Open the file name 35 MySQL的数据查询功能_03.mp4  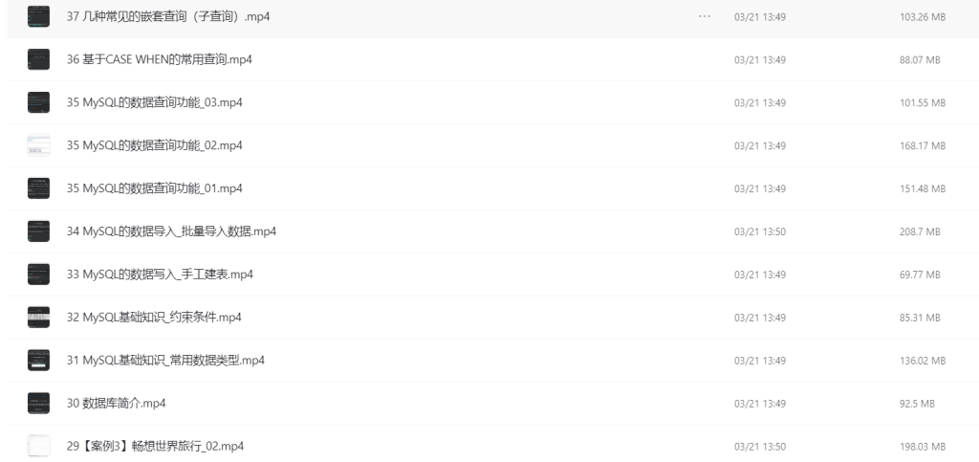154,102
